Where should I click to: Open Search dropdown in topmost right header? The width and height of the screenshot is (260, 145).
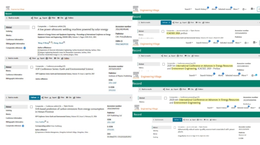click(x=188, y=9)
